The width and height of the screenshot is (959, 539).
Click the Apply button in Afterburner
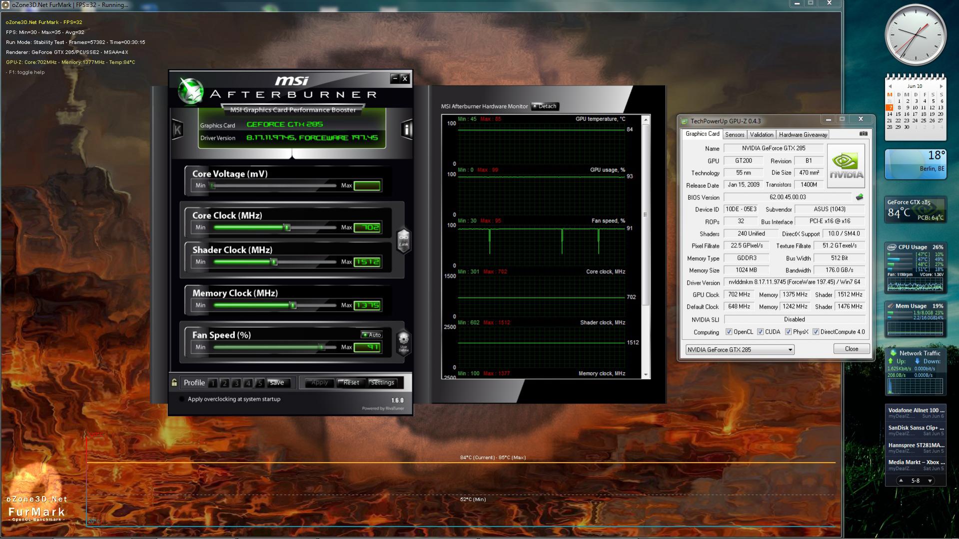coord(319,383)
